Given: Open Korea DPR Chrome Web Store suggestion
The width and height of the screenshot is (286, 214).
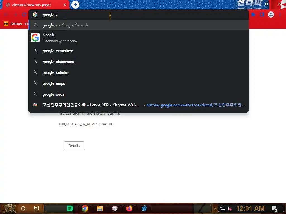Looking at the screenshot, I should click(139, 105).
